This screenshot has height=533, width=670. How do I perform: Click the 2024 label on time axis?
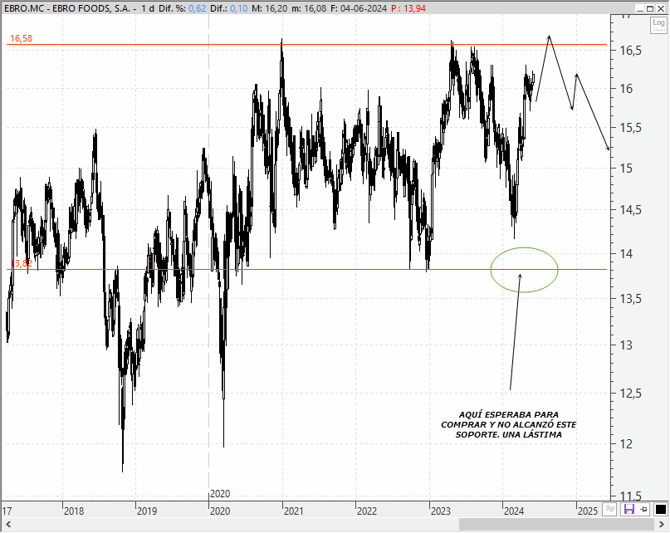(514, 511)
